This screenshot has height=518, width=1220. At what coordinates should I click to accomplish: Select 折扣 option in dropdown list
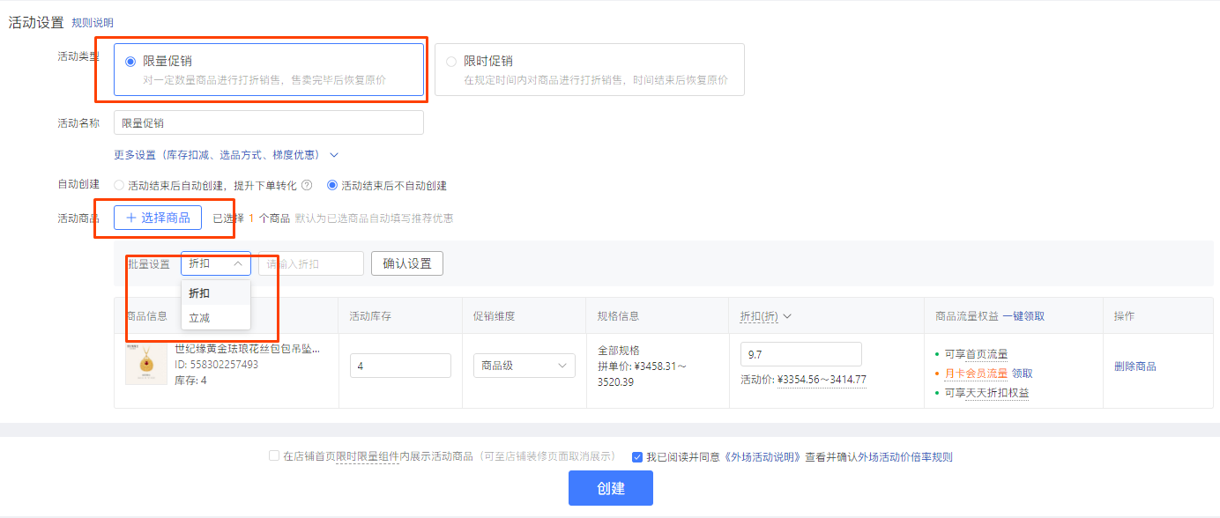(x=200, y=293)
